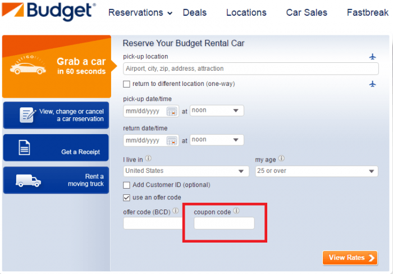Click the airplane icon beside one-way return
The width and height of the screenshot is (393, 274).
pyautogui.click(x=372, y=84)
